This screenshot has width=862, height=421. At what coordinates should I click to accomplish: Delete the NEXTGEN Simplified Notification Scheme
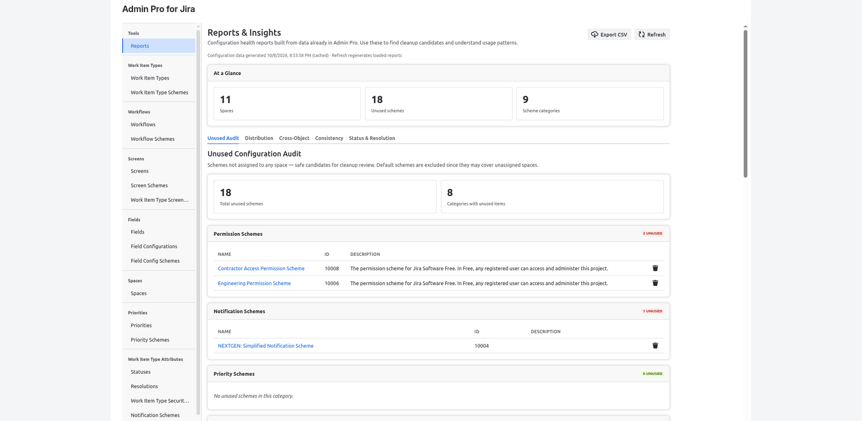point(655,346)
